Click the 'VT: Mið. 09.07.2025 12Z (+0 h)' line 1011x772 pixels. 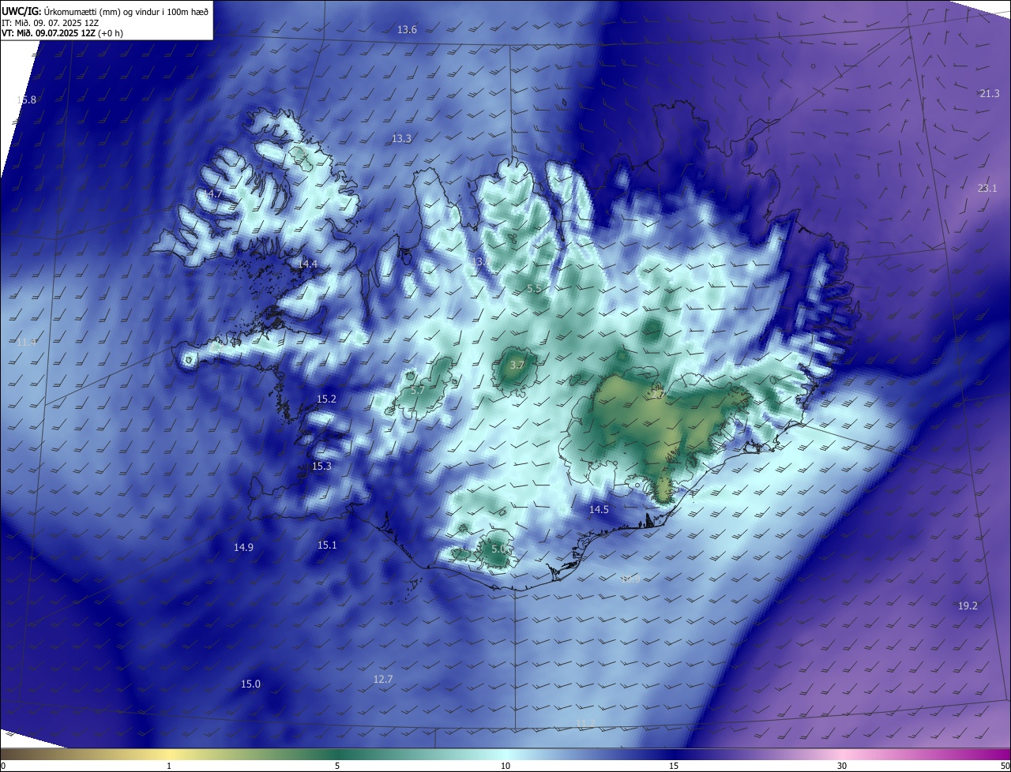click(62, 33)
